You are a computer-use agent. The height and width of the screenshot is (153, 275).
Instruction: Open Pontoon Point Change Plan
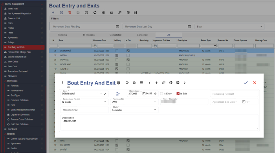point(19,52)
